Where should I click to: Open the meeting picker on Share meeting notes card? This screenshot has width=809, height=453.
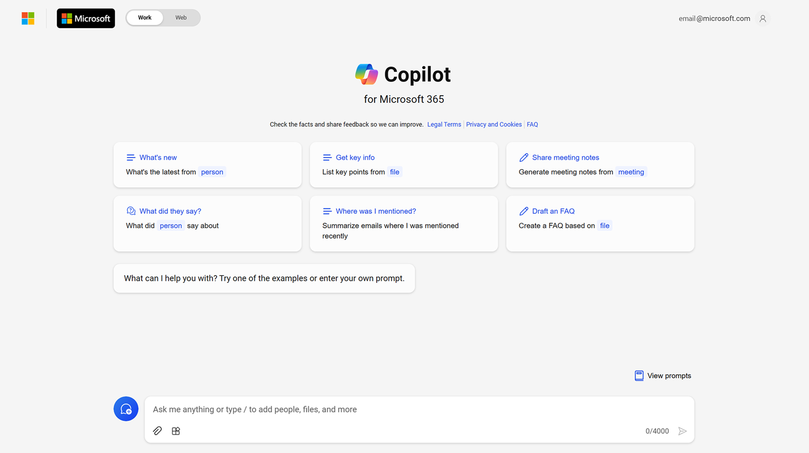point(630,172)
